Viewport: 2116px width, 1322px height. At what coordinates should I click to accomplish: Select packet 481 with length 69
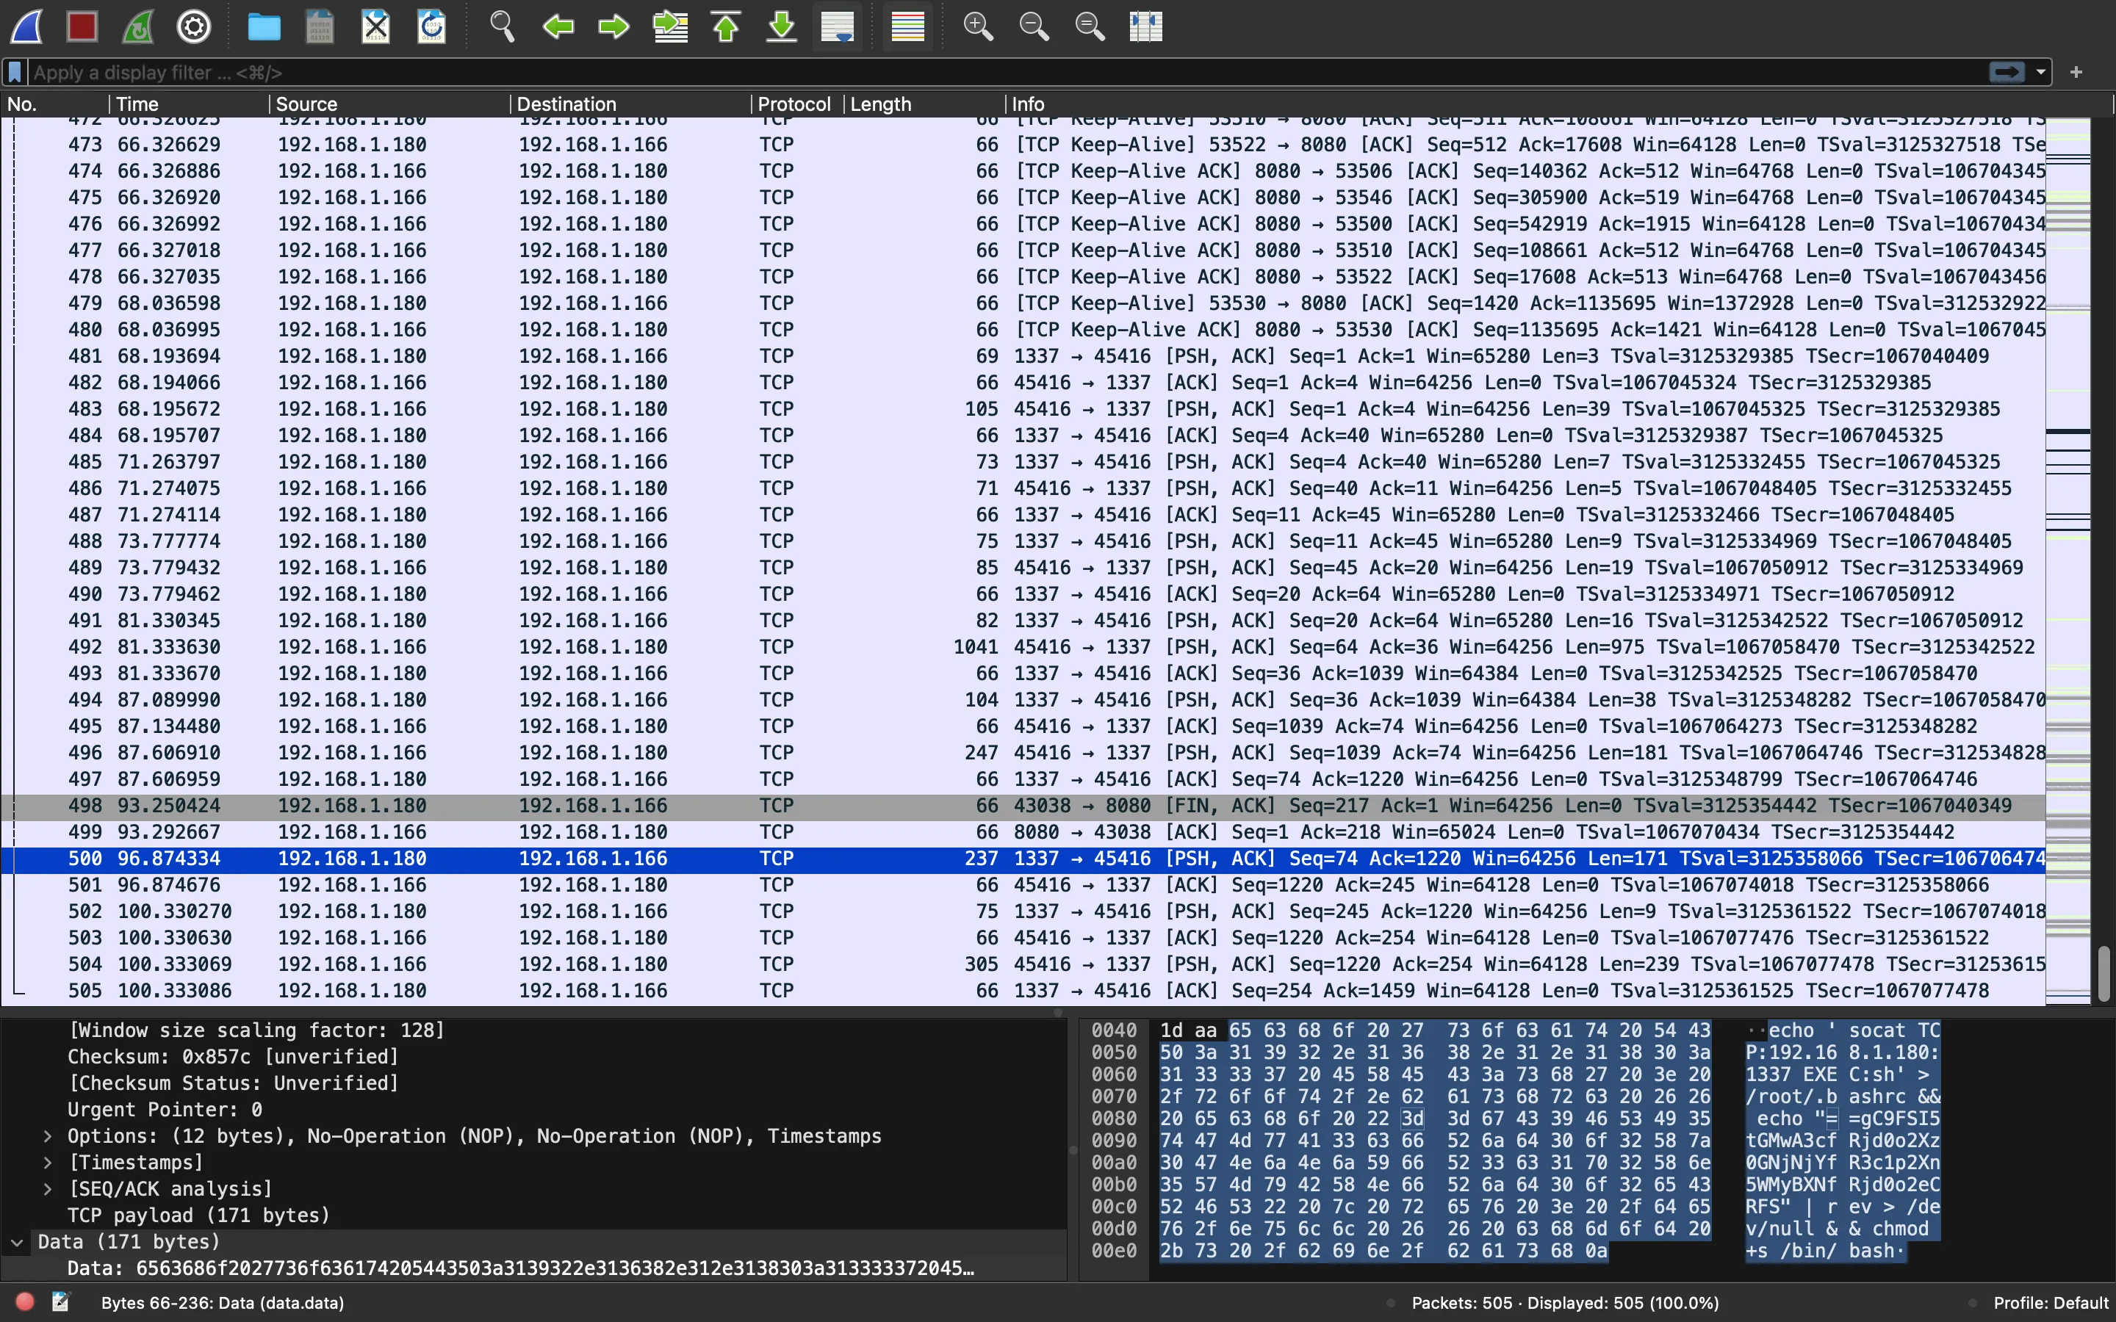pos(1023,356)
